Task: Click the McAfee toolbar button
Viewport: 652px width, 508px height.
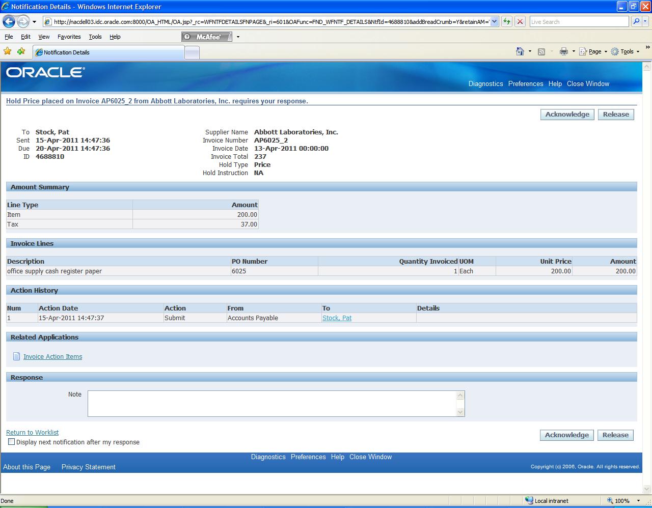Action: coord(206,37)
